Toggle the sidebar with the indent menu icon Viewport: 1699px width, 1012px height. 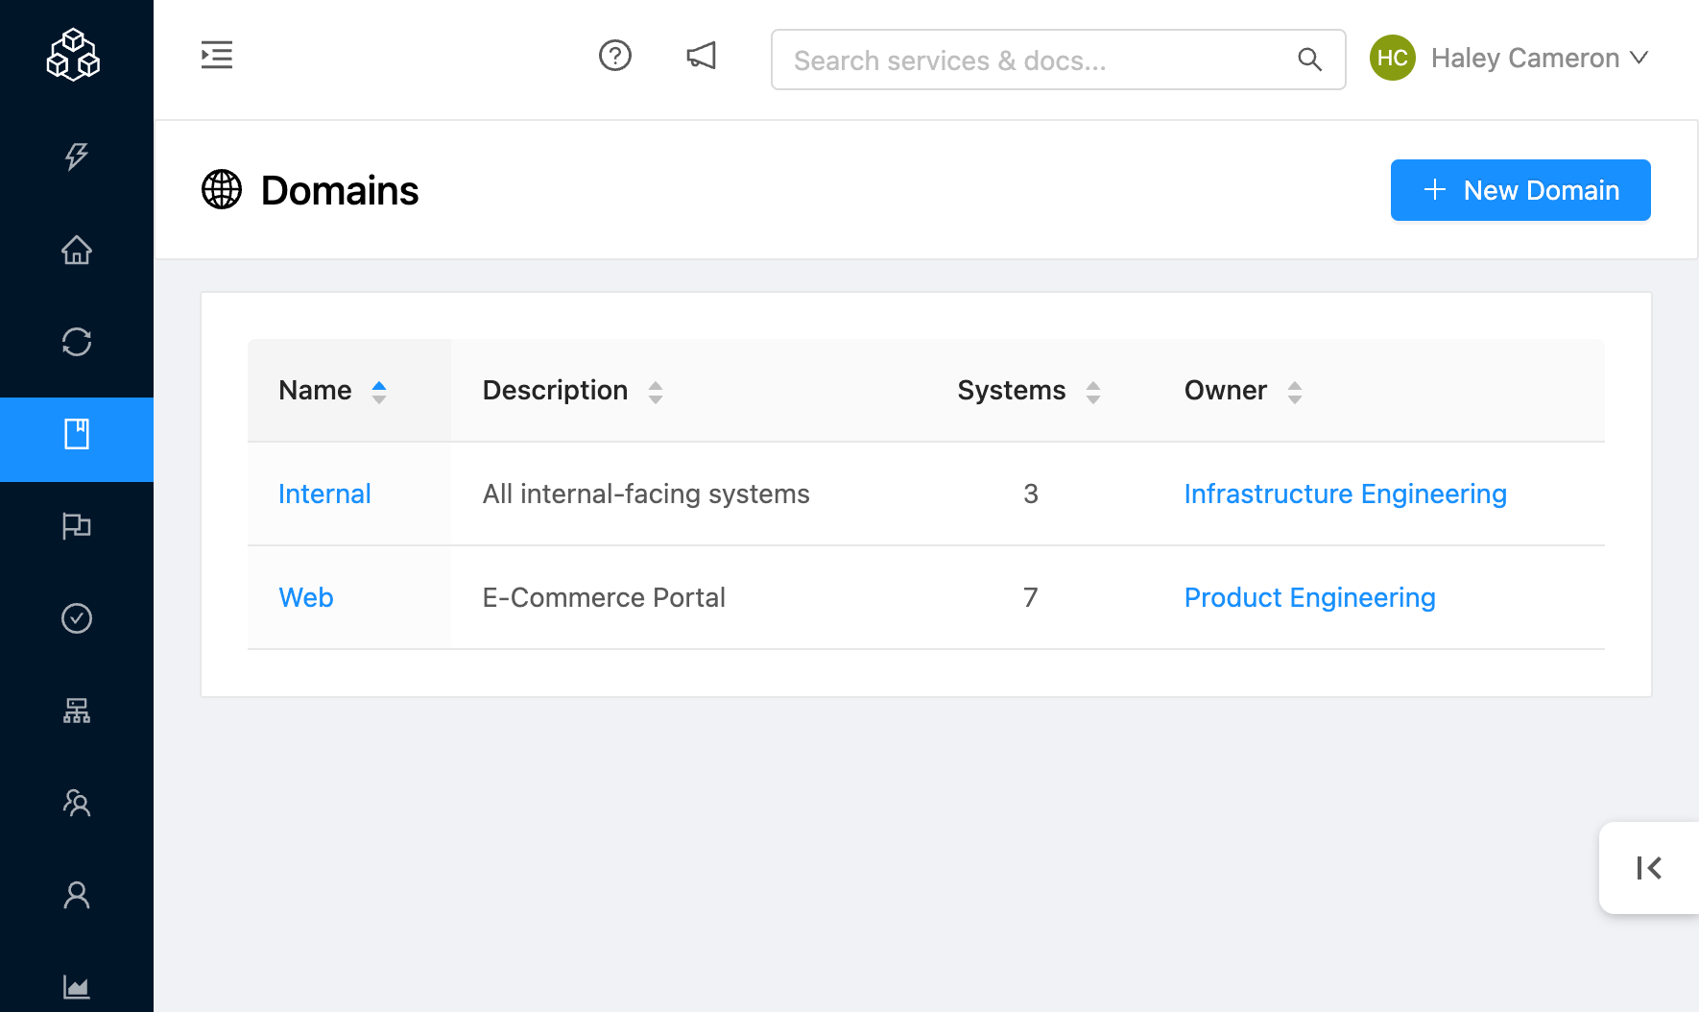click(x=217, y=55)
